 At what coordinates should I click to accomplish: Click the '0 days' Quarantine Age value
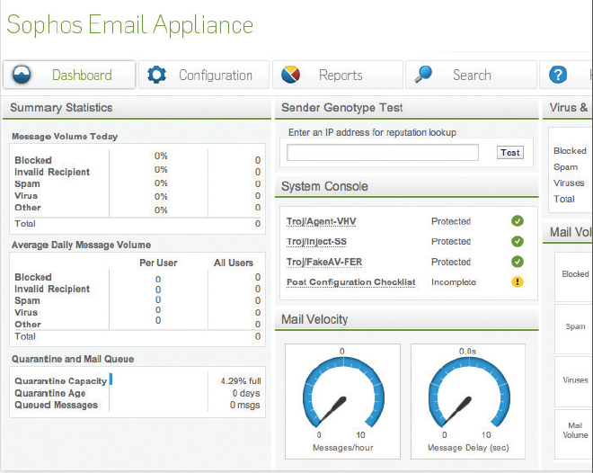pos(246,393)
